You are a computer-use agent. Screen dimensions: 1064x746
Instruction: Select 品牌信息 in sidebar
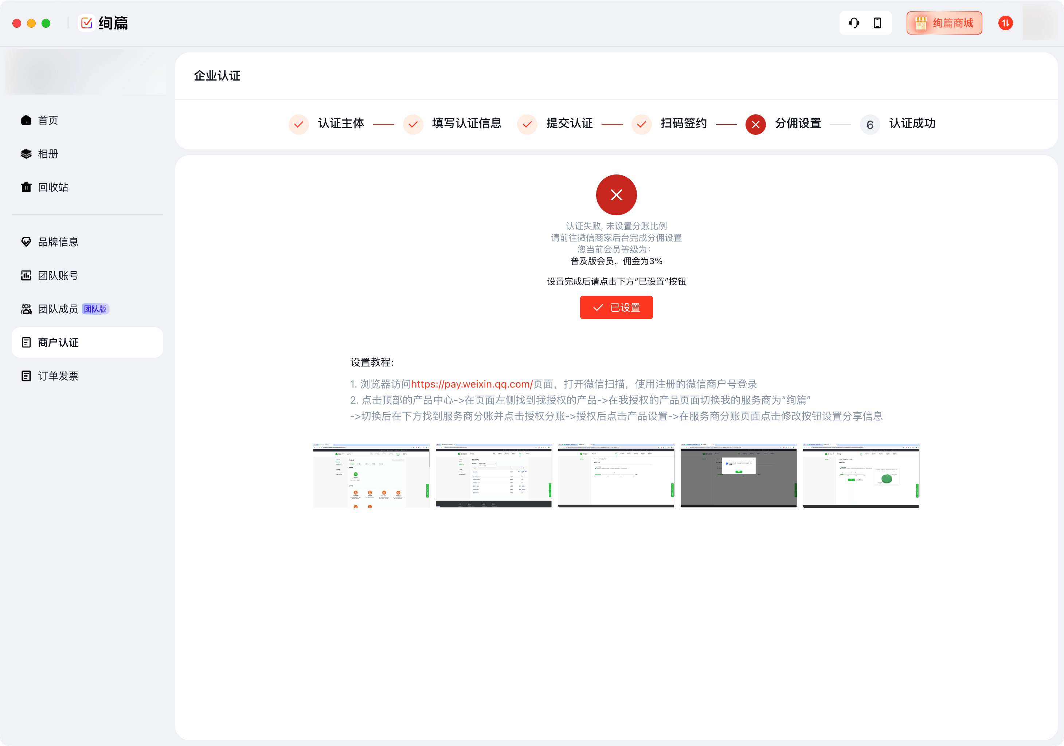tap(58, 242)
